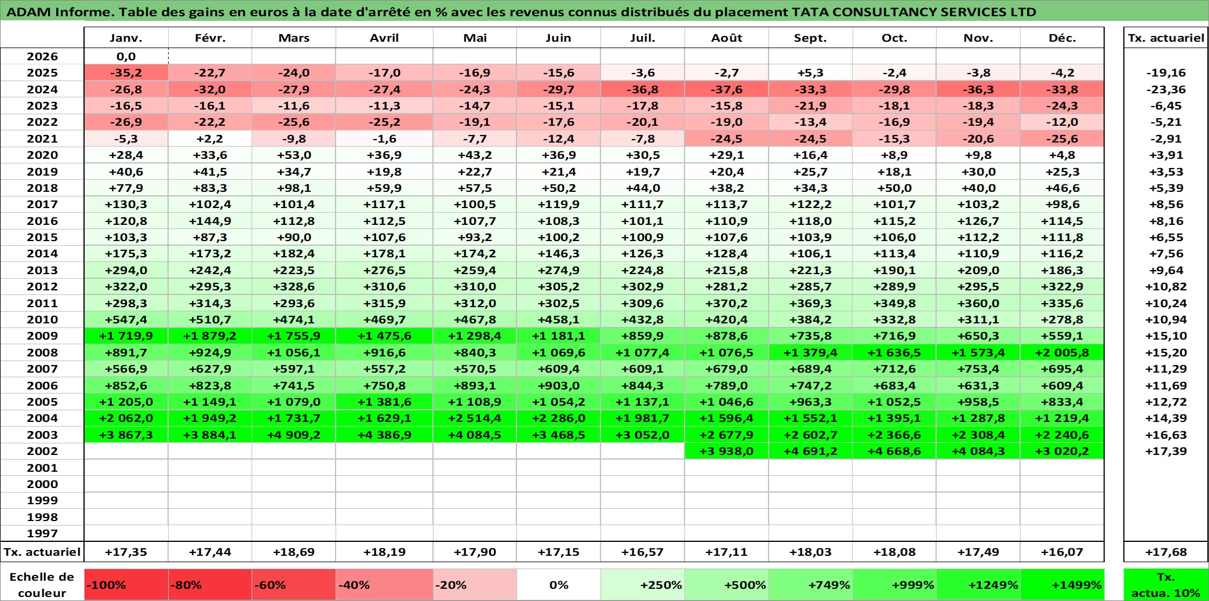Click the Août column header
1209x601 pixels.
(727, 38)
